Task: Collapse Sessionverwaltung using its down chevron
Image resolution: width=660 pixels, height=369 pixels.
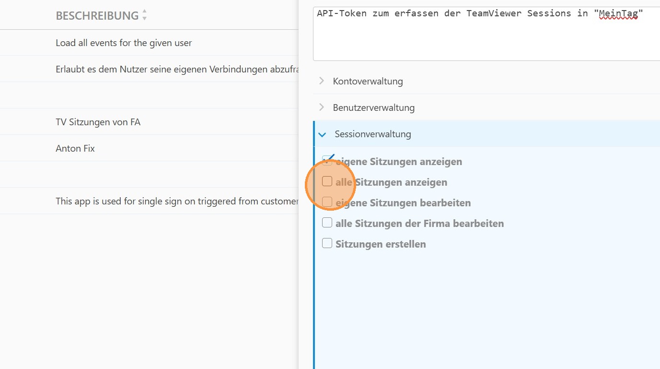Action: click(322, 134)
